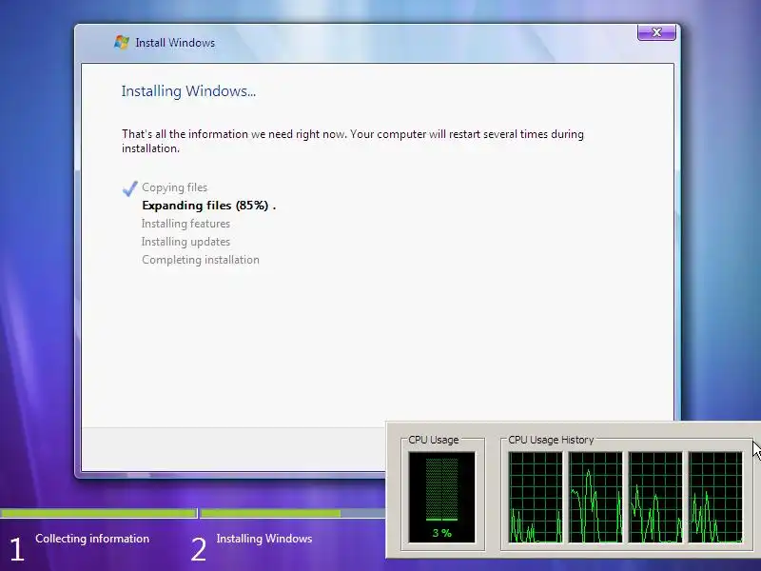The image size is (761, 571).
Task: Click the 'Installing features' step
Action: click(185, 224)
